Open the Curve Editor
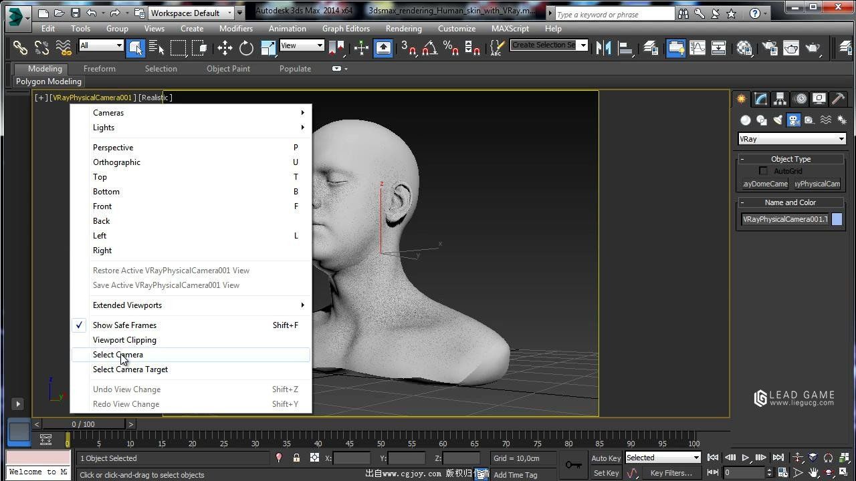Screen dimensions: 856x481 click(698, 47)
